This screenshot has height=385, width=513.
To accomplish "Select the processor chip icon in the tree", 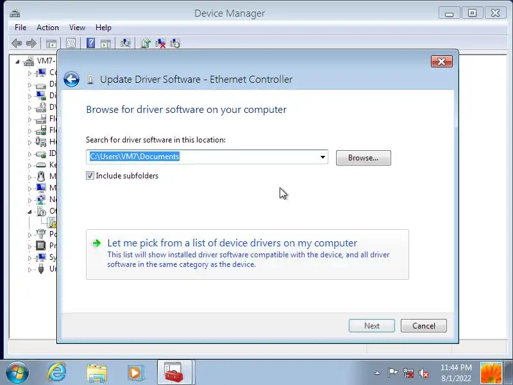I will click(41, 246).
